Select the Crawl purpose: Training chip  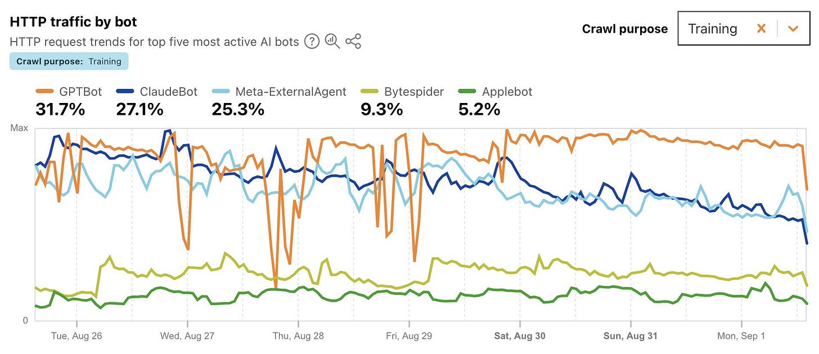[x=69, y=61]
